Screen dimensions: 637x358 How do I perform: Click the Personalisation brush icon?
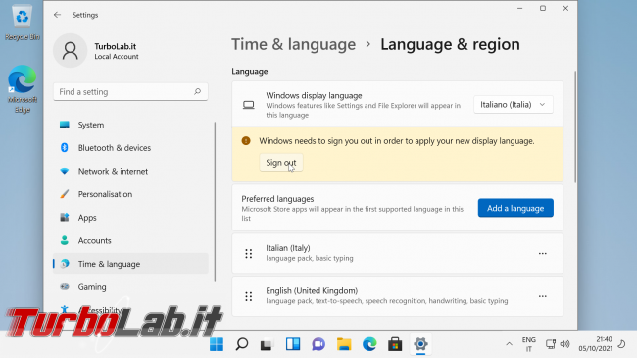(64, 194)
